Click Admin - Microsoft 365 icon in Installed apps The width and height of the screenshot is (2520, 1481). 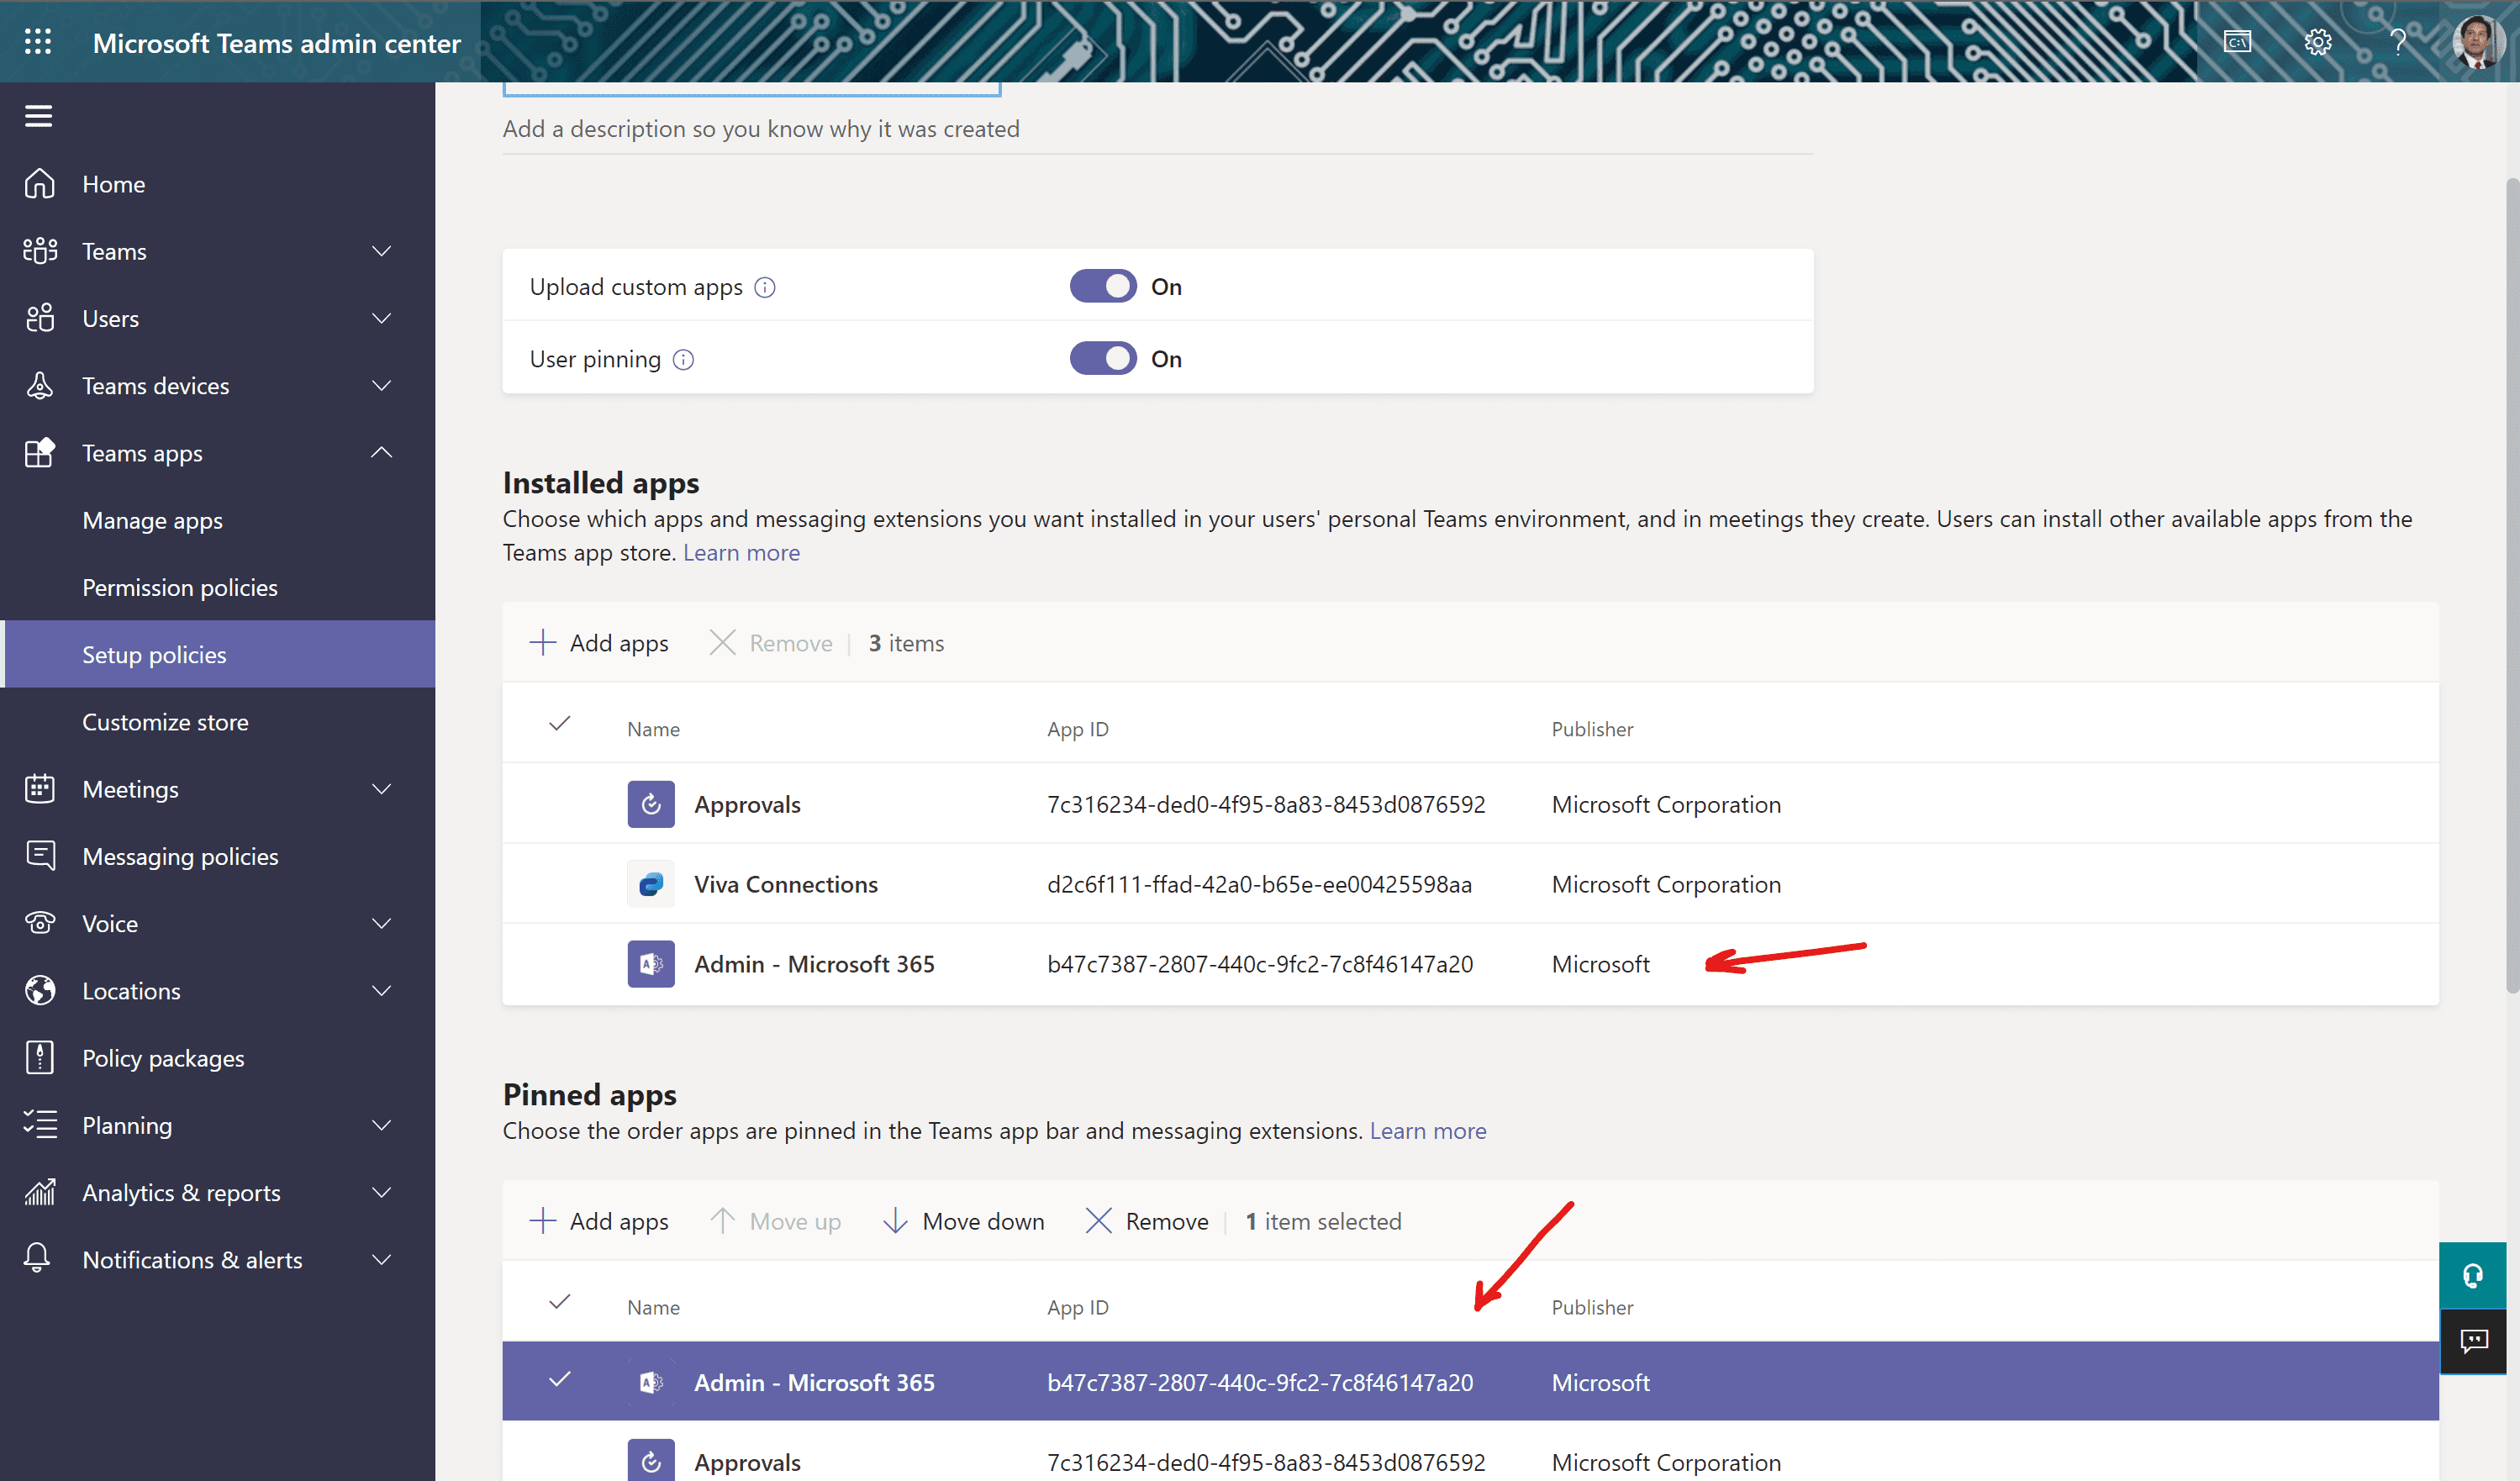click(651, 964)
